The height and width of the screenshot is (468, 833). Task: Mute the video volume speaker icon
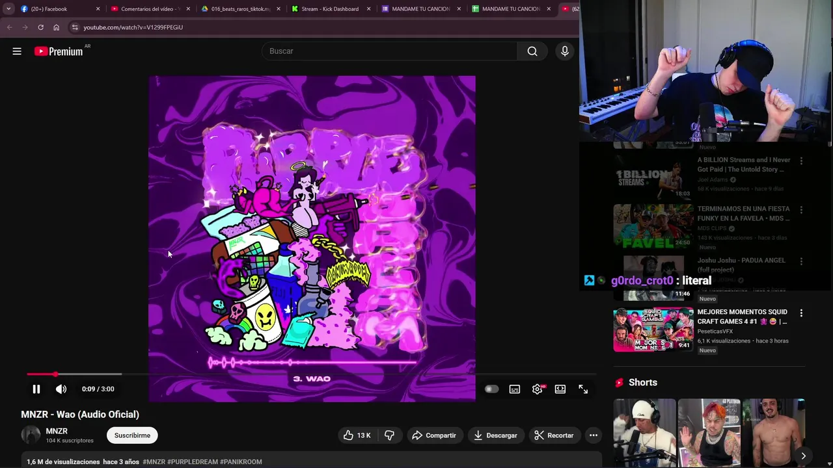coord(61,389)
